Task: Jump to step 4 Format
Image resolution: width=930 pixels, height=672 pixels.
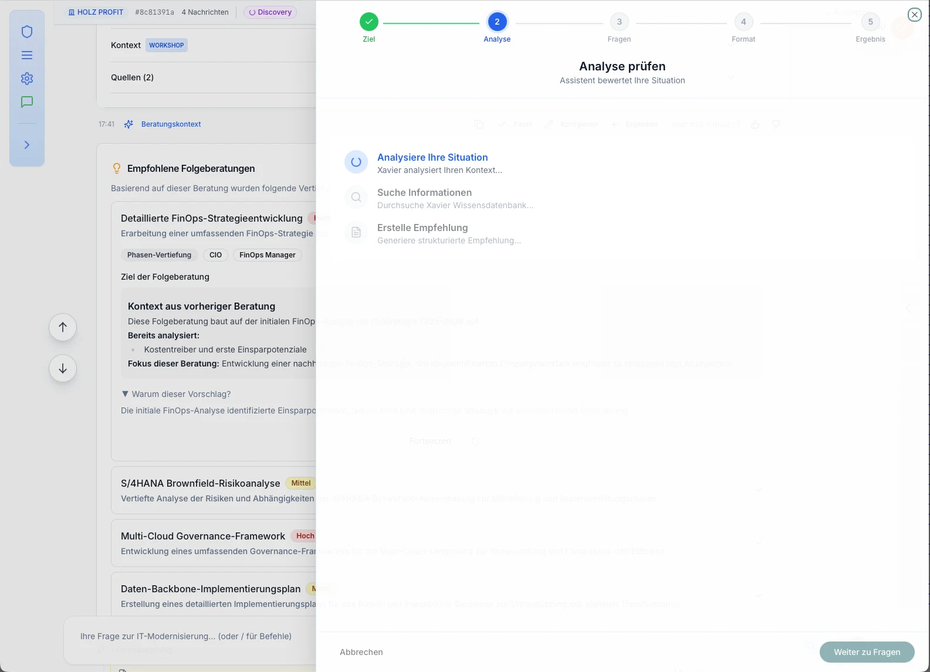Action: [743, 22]
